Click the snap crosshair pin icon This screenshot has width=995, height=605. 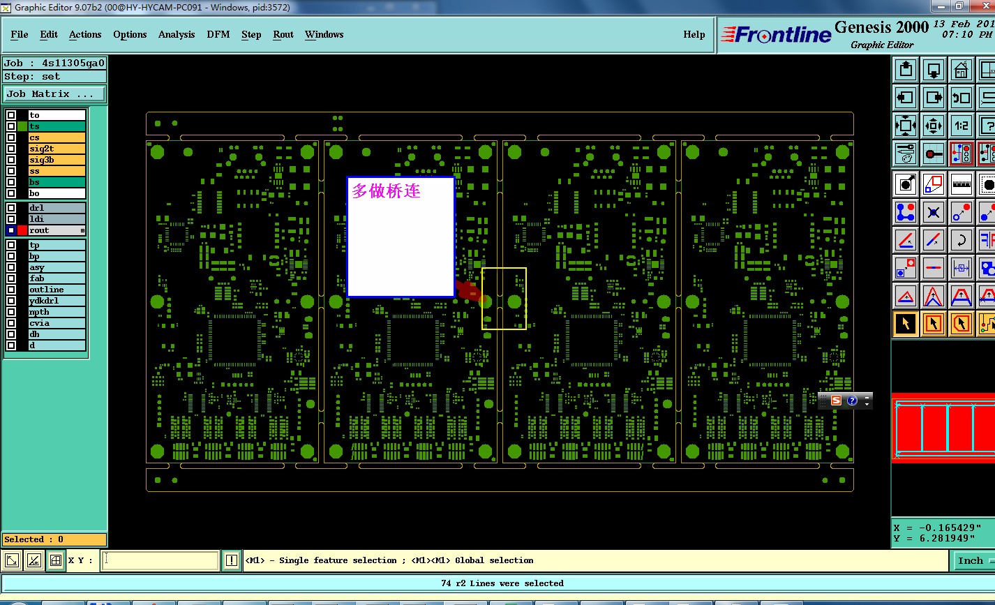(x=934, y=154)
